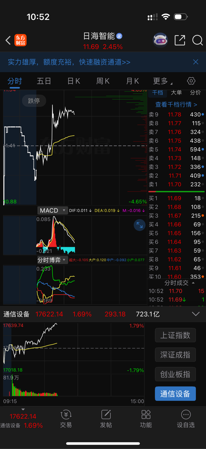Tap the 买3 price 11.67
The width and height of the screenshot is (206, 449).
tap(174, 216)
